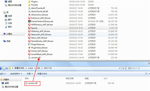Click the crack segment in address path
The height and width of the screenshot is (91, 150).
pos(30,68)
